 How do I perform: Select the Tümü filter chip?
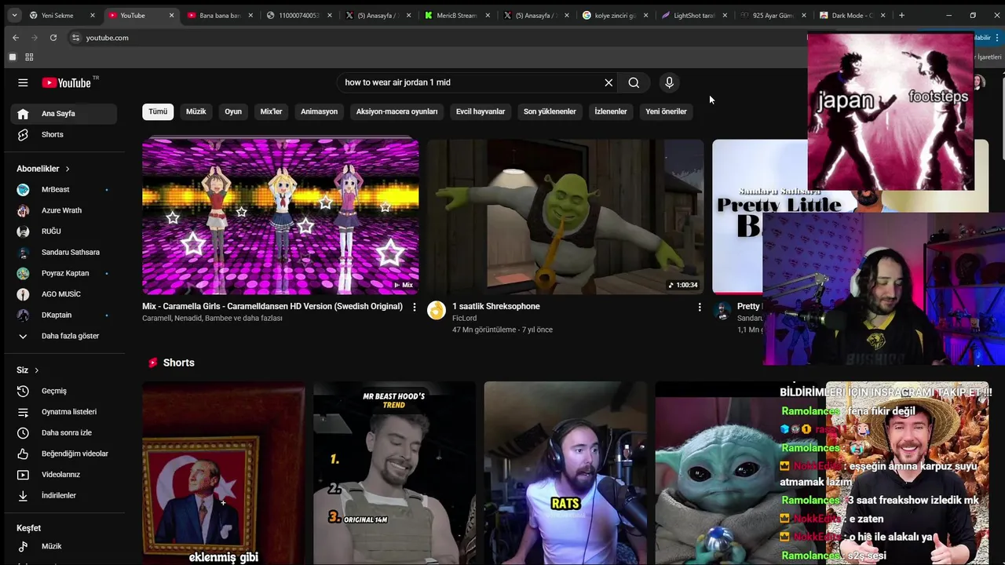(158, 111)
